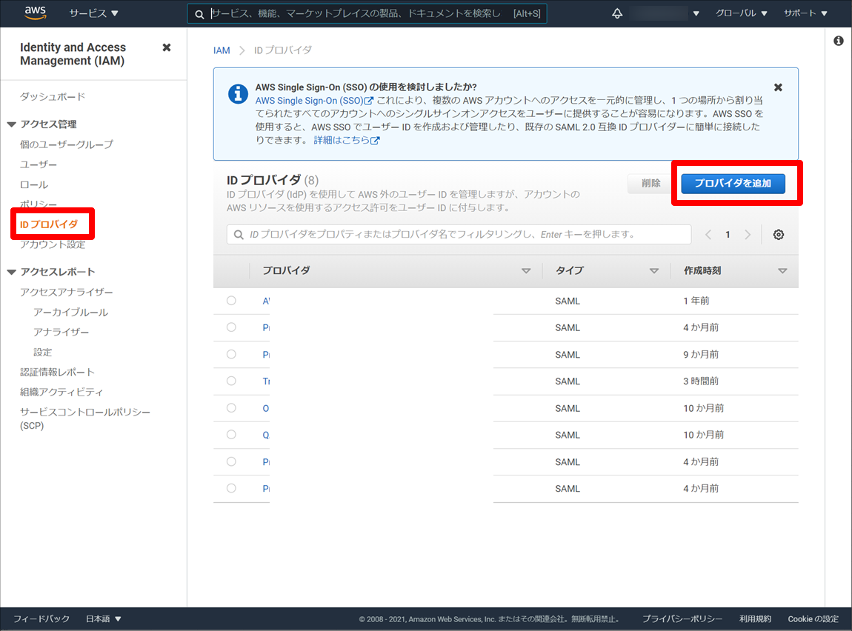852x631 pixels.
Task: Open 利用規約 footer link
Action: pyautogui.click(x=755, y=619)
